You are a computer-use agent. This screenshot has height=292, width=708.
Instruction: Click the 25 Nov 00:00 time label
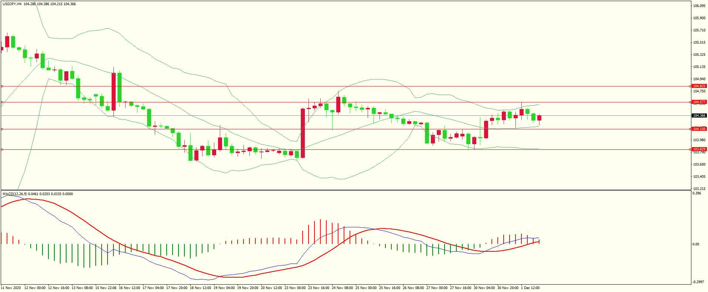coord(366,288)
